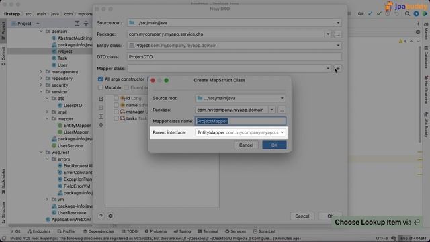Check the id Long attribute checkbox
The height and width of the screenshot is (242, 430).
pos(116,98)
